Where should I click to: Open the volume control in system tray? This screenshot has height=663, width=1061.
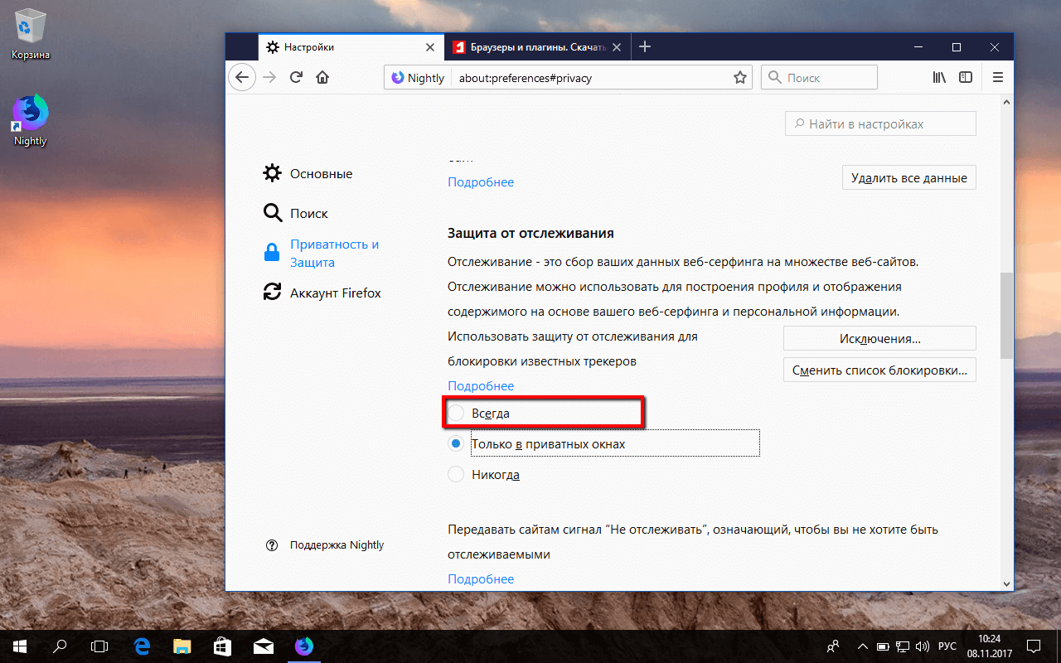(923, 646)
